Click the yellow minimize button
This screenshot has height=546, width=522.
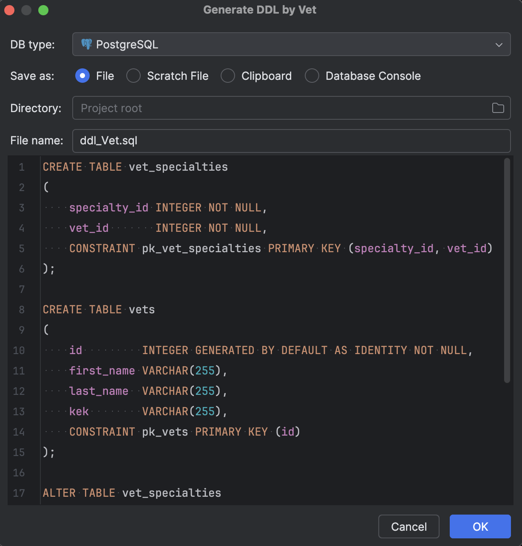point(26,9)
